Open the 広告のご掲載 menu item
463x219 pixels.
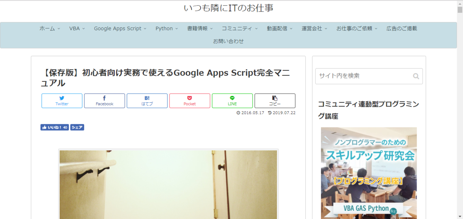coord(402,28)
